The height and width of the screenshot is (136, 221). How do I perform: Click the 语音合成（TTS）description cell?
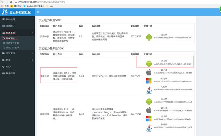click(x=65, y=76)
